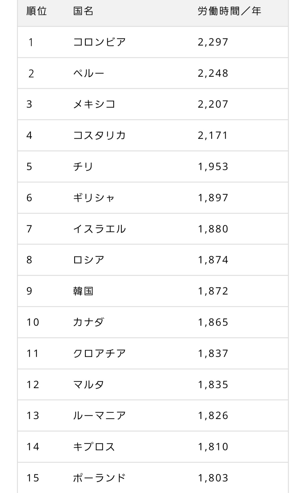
Task: Select the ロシア country cell
Action: pyautogui.click(x=89, y=260)
